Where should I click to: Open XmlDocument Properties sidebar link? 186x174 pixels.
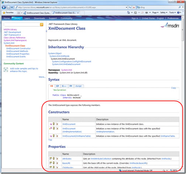18,54
